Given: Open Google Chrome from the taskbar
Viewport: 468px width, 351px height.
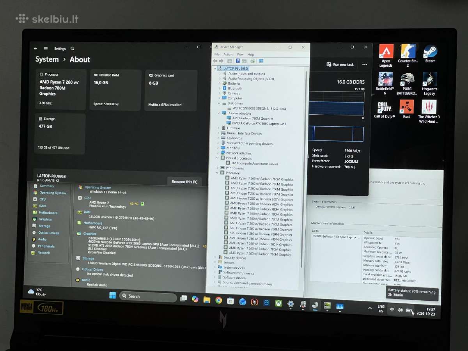Looking at the screenshot, I should point(218,300).
